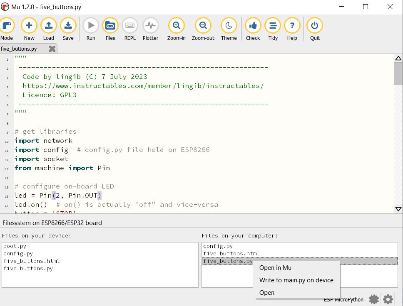Image resolution: width=403 pixels, height=306 pixels.
Task: Toggle the Files panel
Action: pyautogui.click(x=110, y=26)
